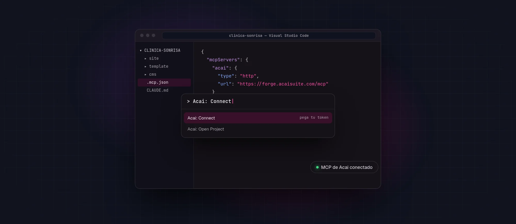Image resolution: width=516 pixels, height=224 pixels.
Task: Run the Acai: Open Project command
Action: [258, 129]
